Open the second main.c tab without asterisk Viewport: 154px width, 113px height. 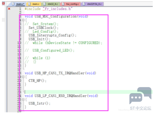34,4
